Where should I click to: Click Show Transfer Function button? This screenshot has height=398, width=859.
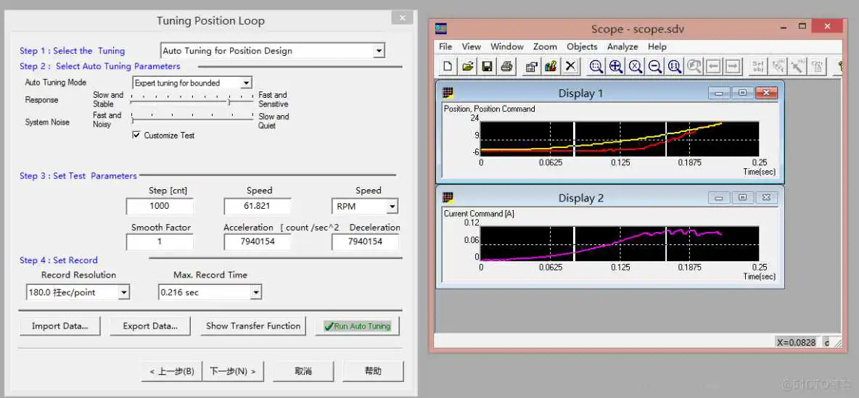click(x=253, y=326)
